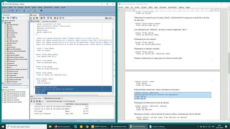Click the Save All icon in main toolbar
The height and width of the screenshot is (129, 230).
pyautogui.click(x=12, y=10)
